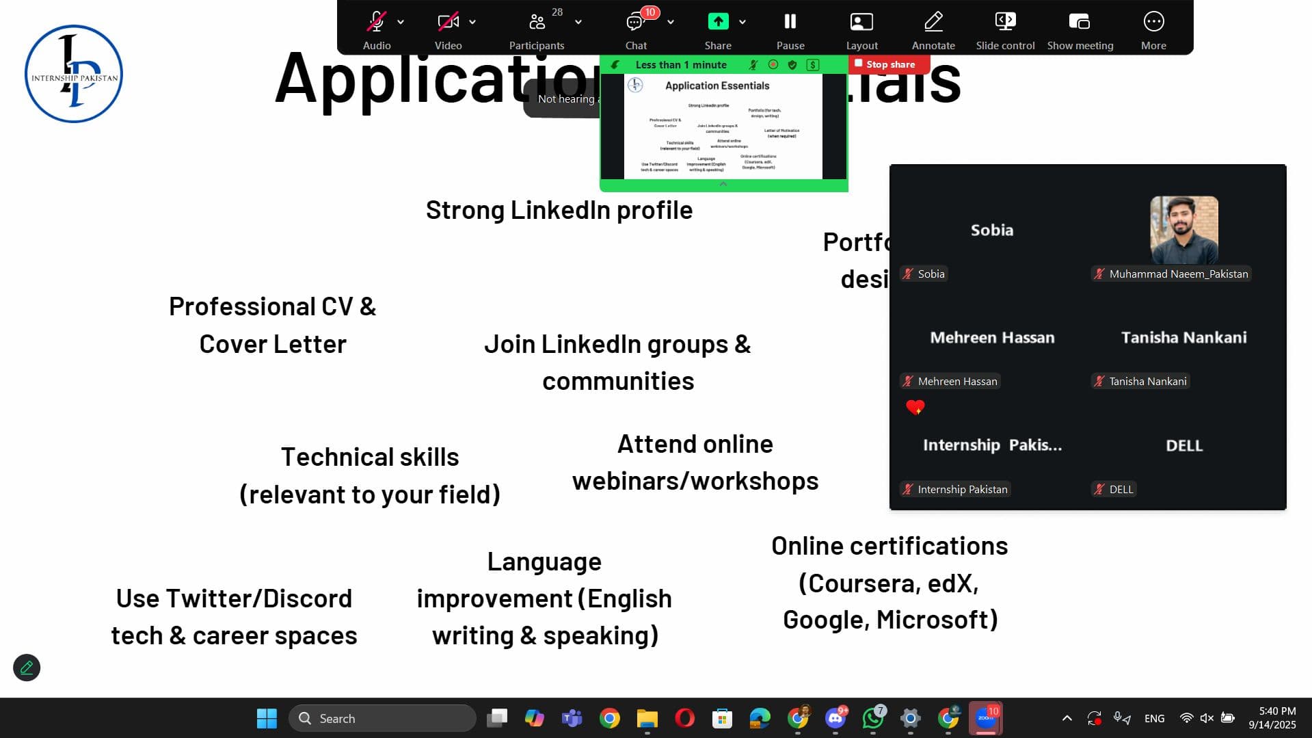
Task: Unmute the microphone with the Audio icon
Action: [x=376, y=22]
